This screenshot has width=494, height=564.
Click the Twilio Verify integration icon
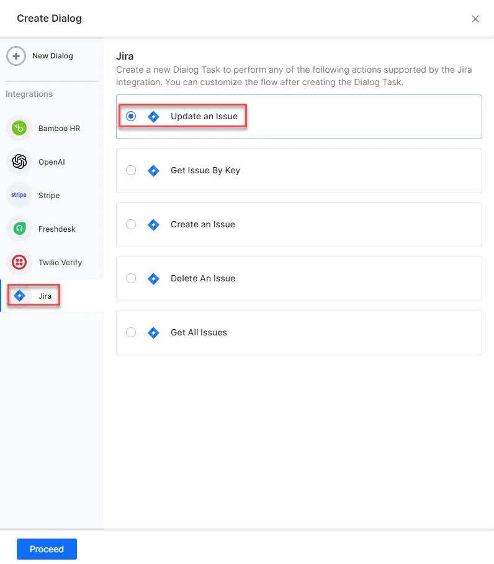pyautogui.click(x=19, y=262)
